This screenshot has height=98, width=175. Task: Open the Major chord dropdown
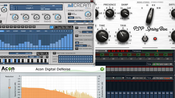34,57
